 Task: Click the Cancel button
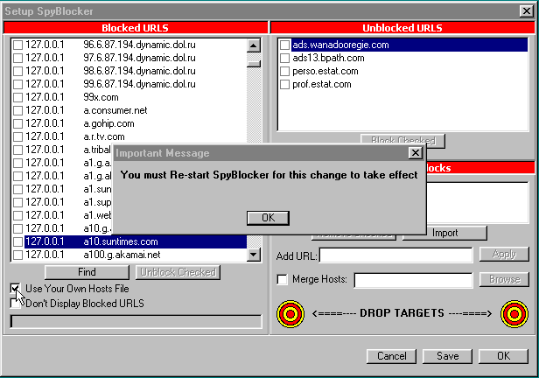[x=391, y=356]
